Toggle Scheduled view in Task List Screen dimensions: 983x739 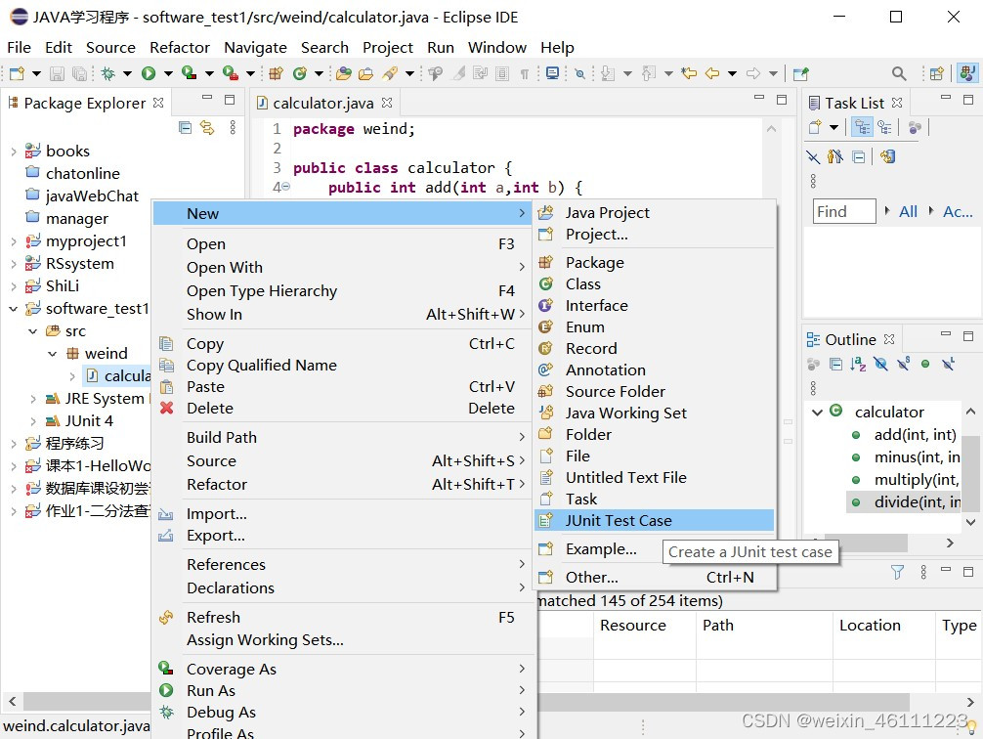point(884,127)
